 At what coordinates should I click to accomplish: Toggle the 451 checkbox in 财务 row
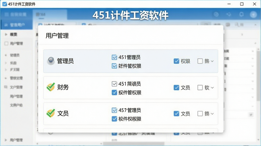point(114,84)
